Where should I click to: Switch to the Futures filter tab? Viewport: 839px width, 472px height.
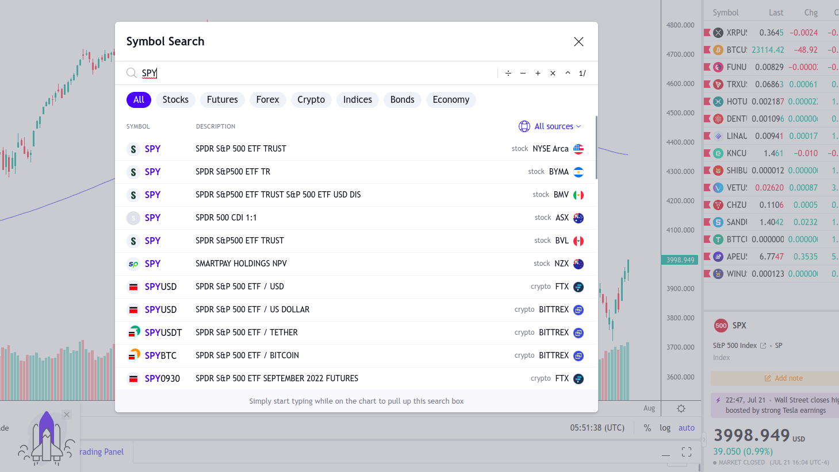click(222, 100)
